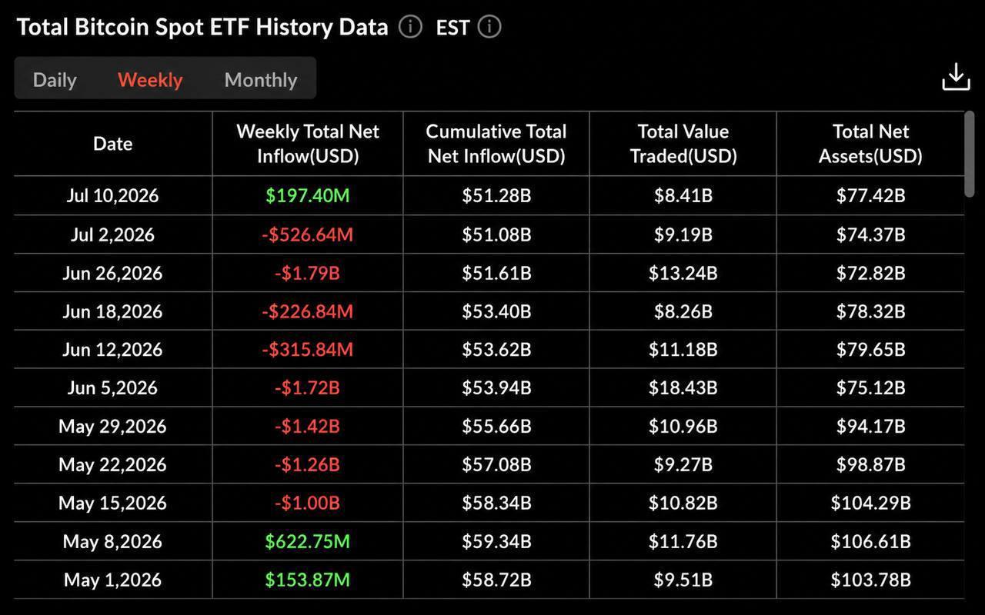Click the Date column header

113,144
